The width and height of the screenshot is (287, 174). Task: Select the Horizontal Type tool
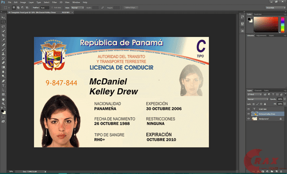tap(3, 85)
